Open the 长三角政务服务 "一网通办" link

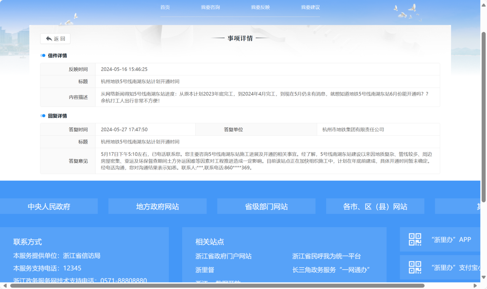click(331, 270)
